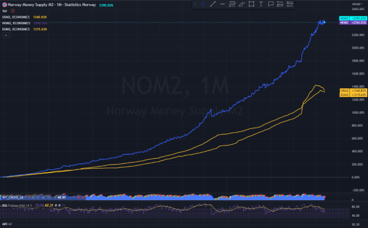Viewport: 368px width, 228px height.
Task: Click the cyan 2392.03% title value
Action: 106,5
